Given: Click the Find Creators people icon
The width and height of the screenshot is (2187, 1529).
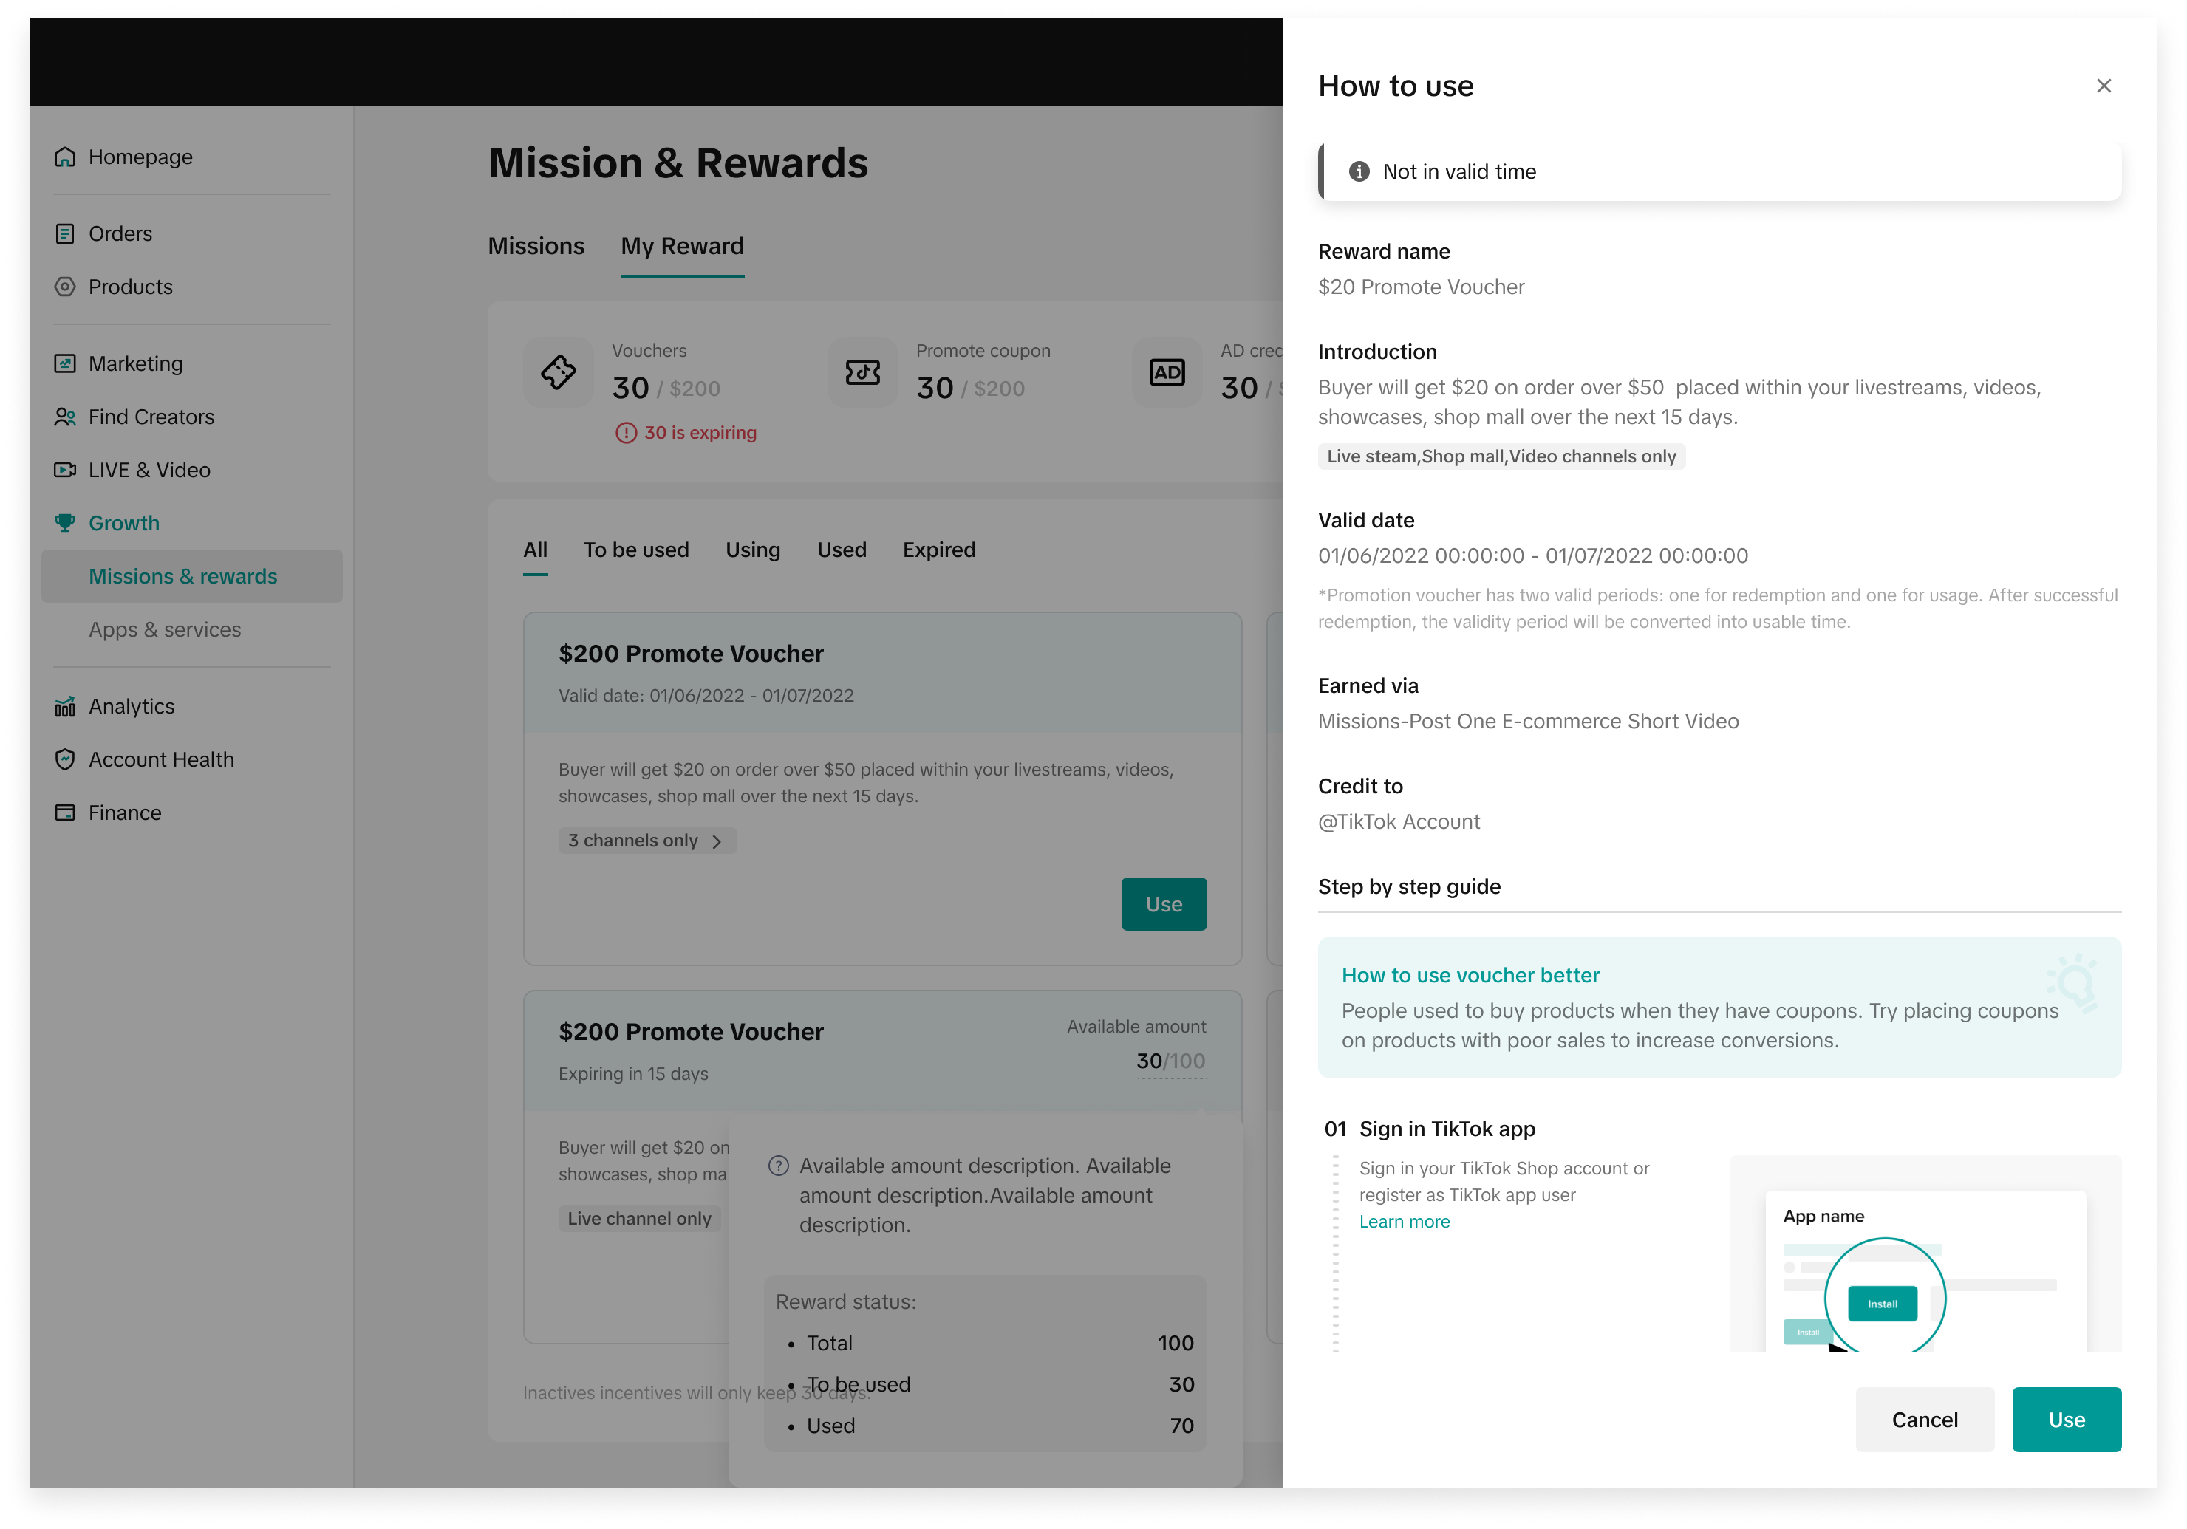Looking at the screenshot, I should (65, 417).
